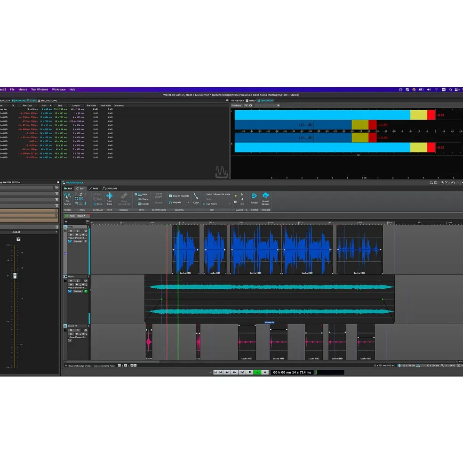Click the Cut icon in Clipboard group

[x=95, y=195]
